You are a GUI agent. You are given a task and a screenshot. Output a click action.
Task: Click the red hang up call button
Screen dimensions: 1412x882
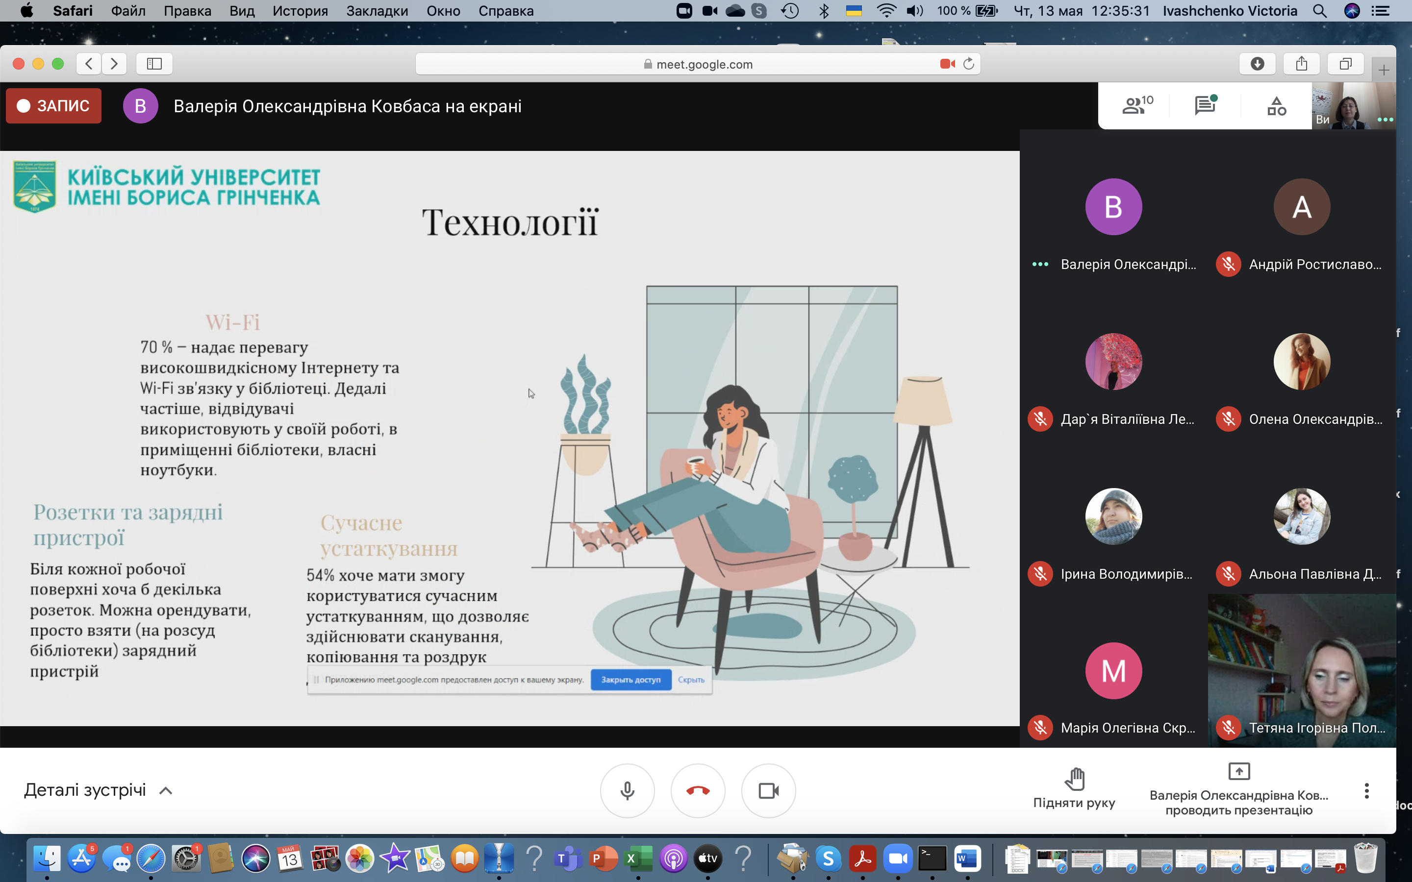[698, 790]
